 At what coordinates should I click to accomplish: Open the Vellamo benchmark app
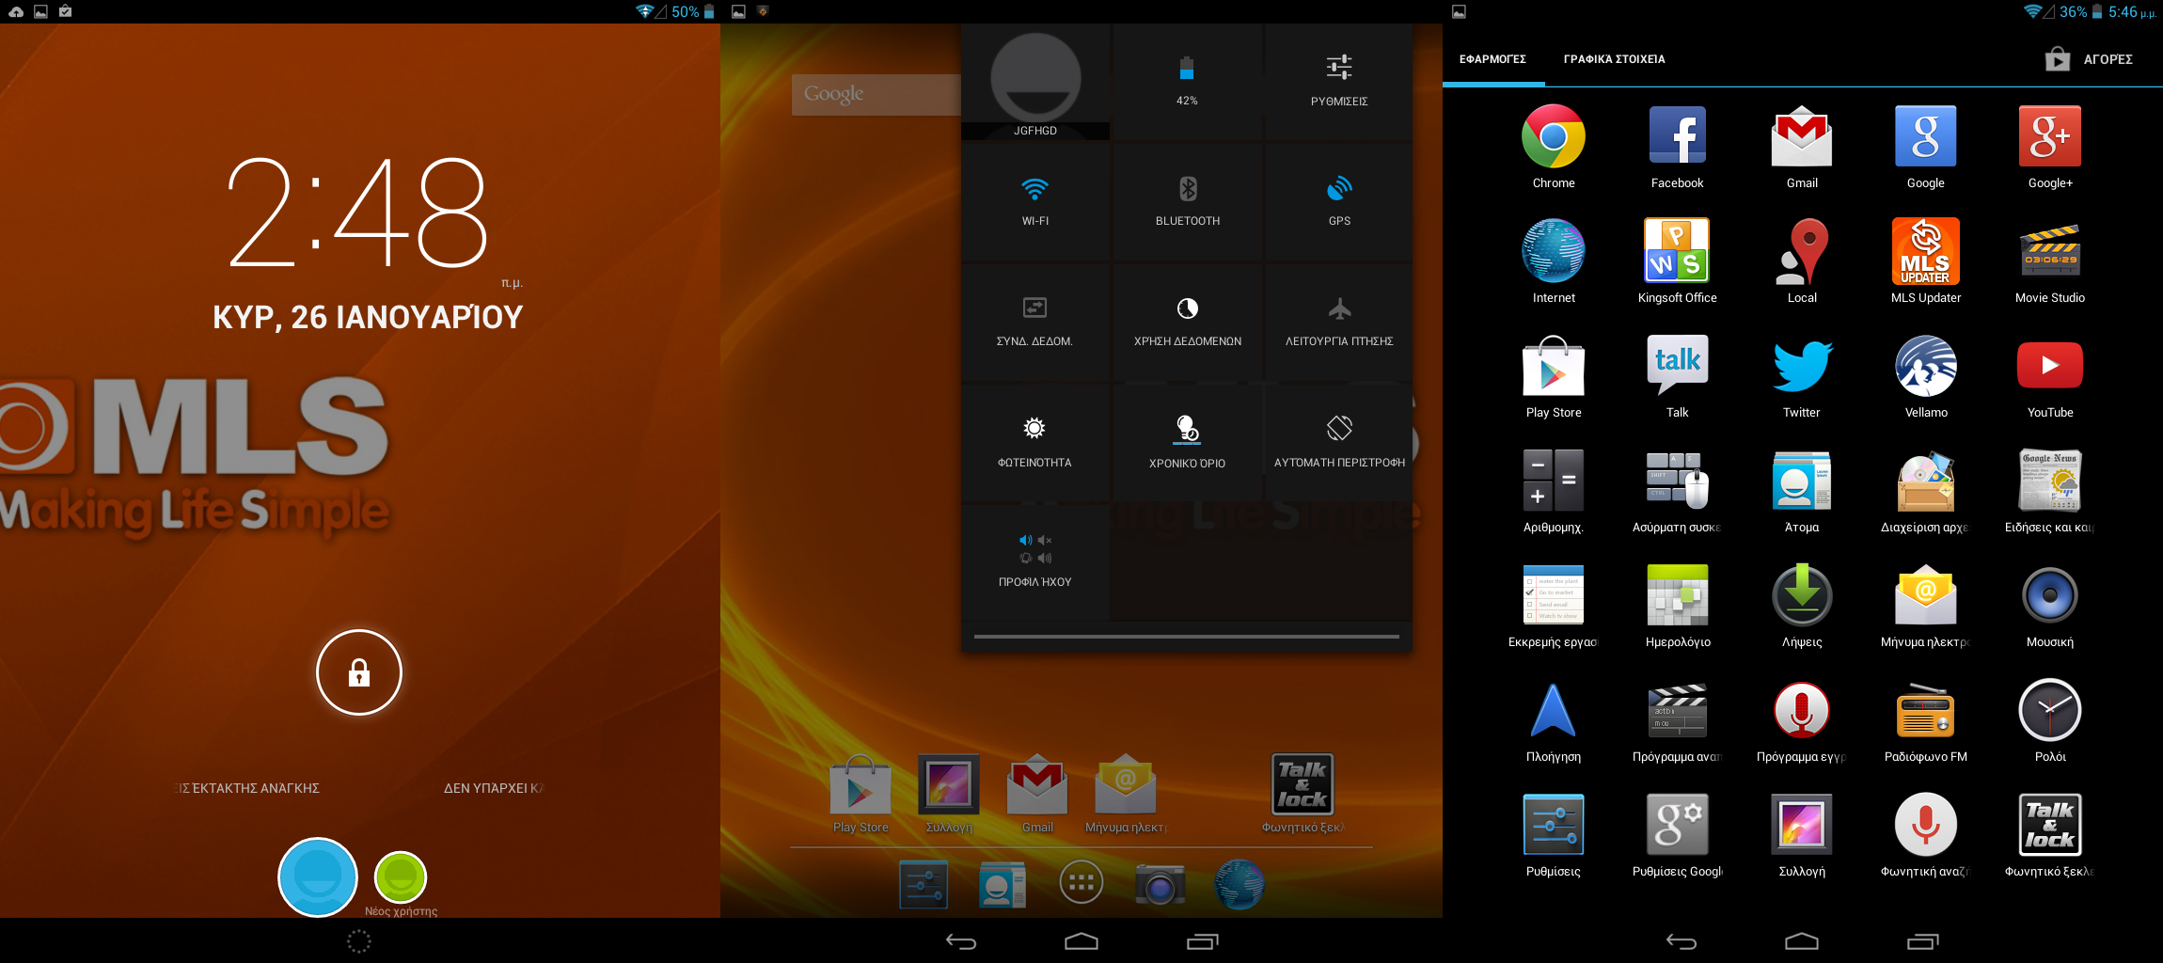click(x=1926, y=366)
